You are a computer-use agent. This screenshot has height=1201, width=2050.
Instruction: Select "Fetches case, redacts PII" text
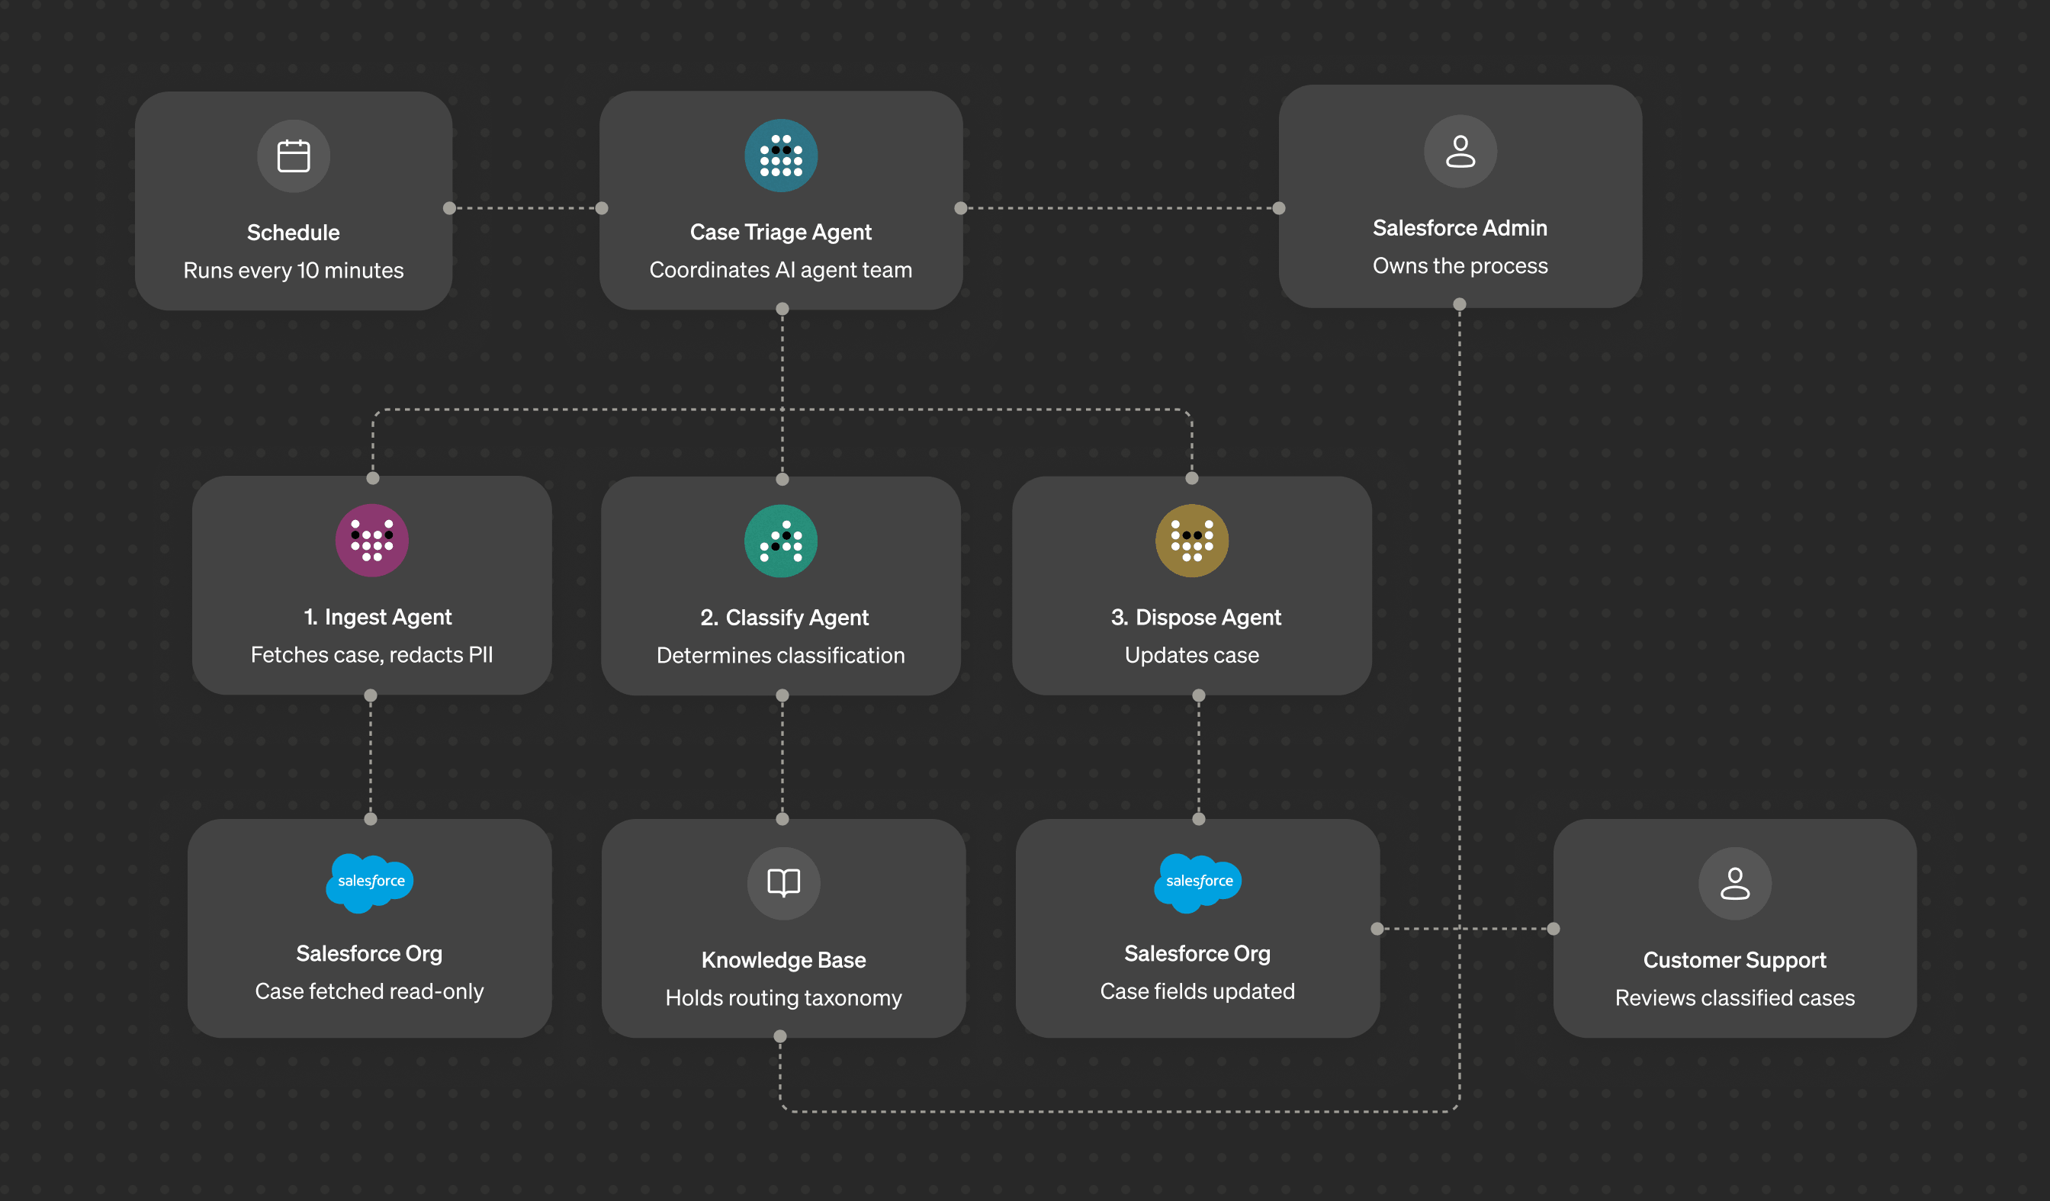pos(371,654)
